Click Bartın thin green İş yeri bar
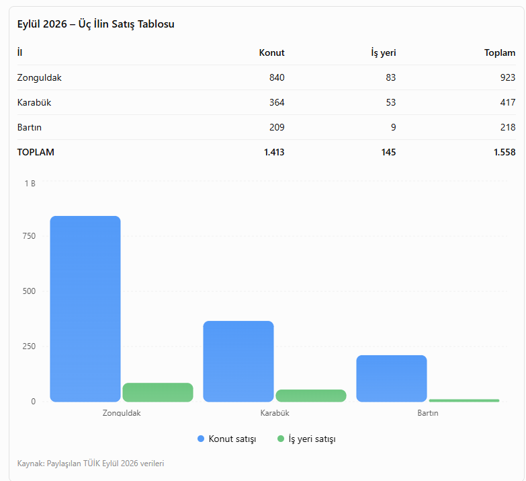526x481 pixels. click(x=464, y=400)
